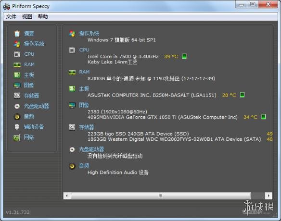This screenshot has height=221, width=281.
Task: Click the CPU temperature 39 °C value
Action: click(171, 57)
